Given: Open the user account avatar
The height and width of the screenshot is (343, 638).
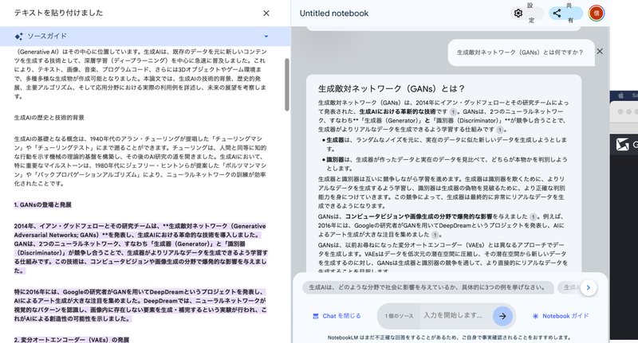Looking at the screenshot, I should (596, 13).
